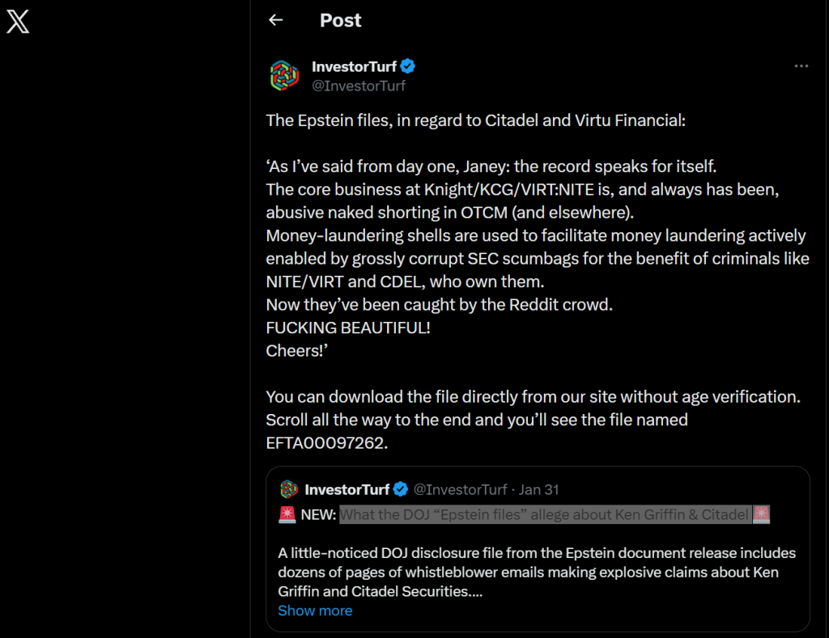Image resolution: width=829 pixels, height=638 pixels.
Task: Select the highlighted DOJ headline text
Action: coord(548,513)
